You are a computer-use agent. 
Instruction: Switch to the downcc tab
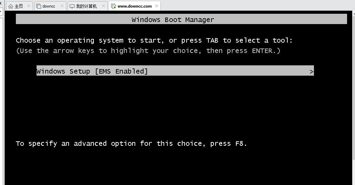click(50, 6)
